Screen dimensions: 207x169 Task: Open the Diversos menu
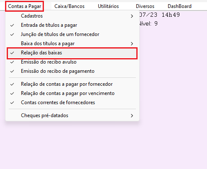pos(145,6)
